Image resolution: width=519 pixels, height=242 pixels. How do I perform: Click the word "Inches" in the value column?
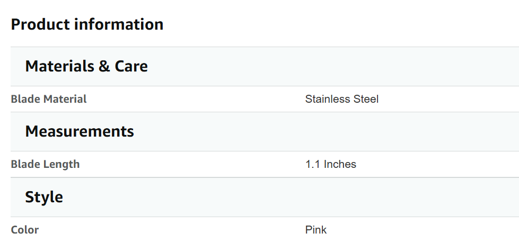tap(340, 164)
